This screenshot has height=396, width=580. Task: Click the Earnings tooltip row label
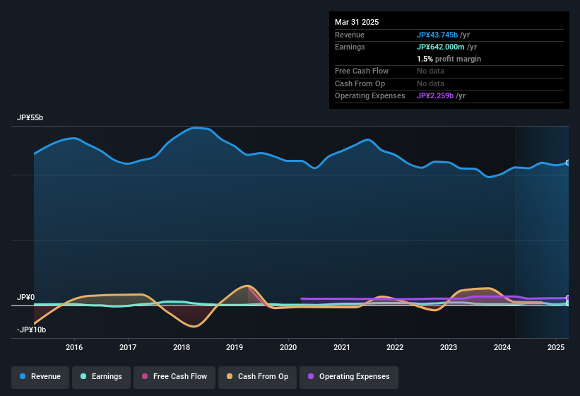pos(350,47)
